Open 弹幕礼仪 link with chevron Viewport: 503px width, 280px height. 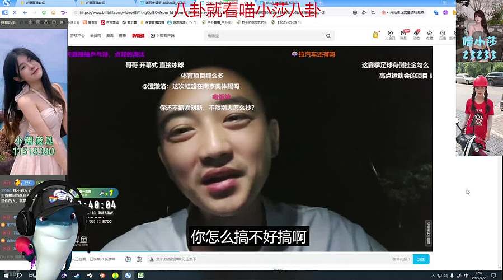click(x=401, y=259)
